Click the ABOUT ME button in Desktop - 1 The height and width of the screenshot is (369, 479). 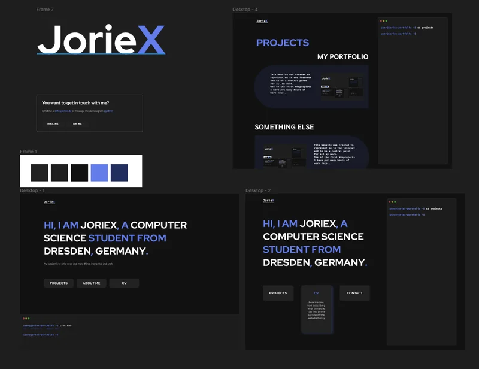tap(92, 283)
